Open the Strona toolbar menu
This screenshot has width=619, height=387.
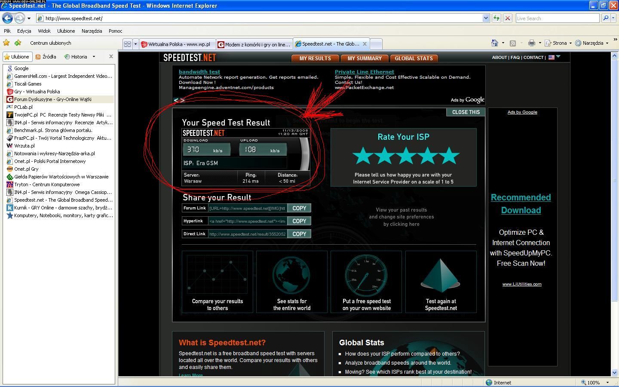pyautogui.click(x=558, y=43)
